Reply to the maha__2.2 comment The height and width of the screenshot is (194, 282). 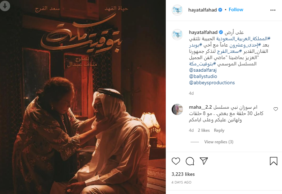pos(219,130)
